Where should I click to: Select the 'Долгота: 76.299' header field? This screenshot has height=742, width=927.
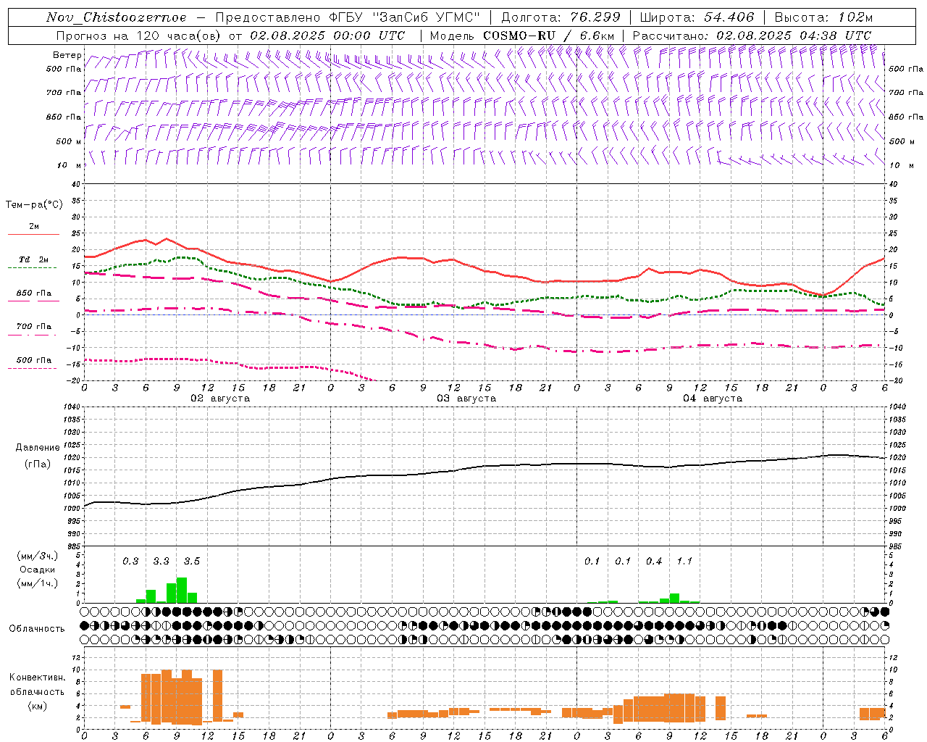tap(561, 17)
